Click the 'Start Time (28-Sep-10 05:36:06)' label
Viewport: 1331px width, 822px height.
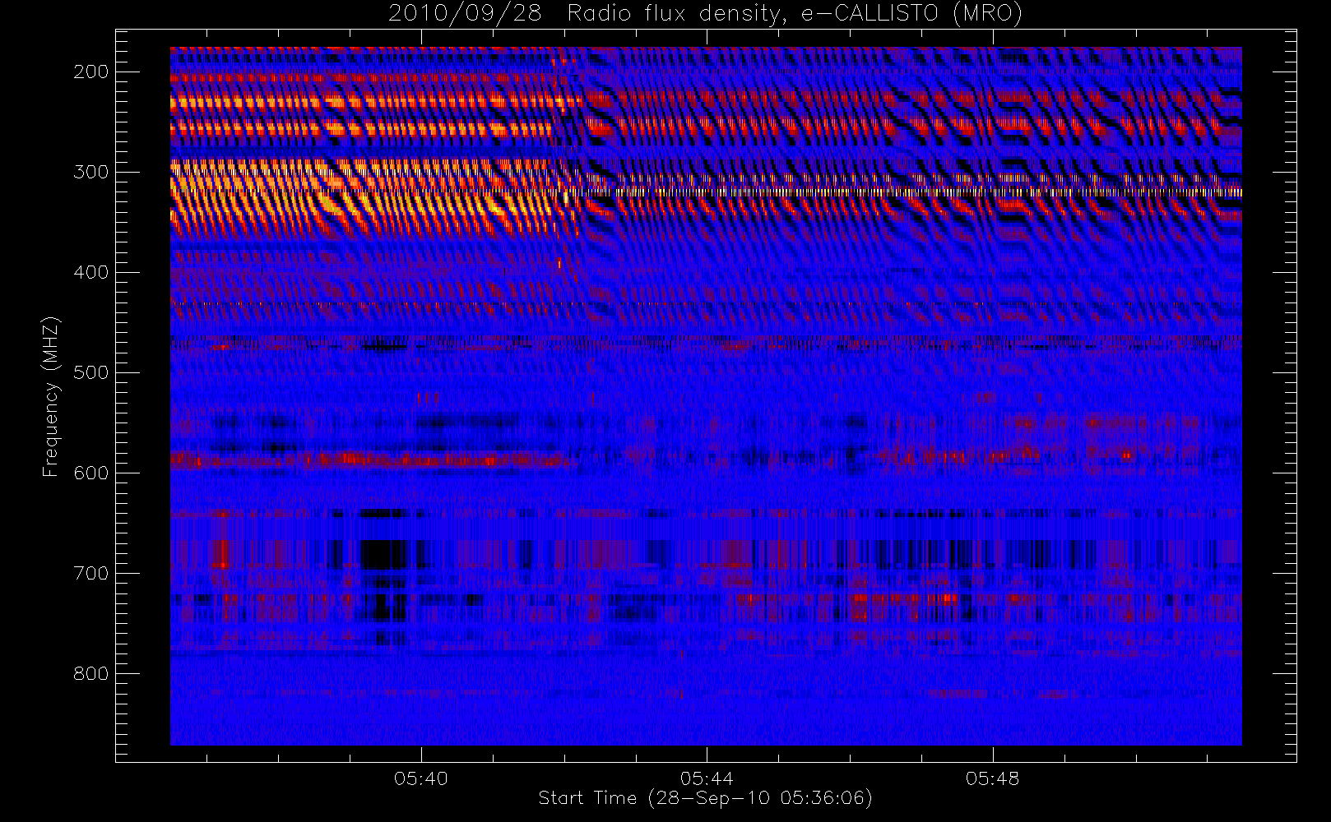(705, 798)
